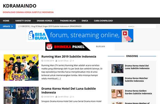Open the CARA DOWNLOAD menu item
The image size is (160, 104).
coord(103,21)
